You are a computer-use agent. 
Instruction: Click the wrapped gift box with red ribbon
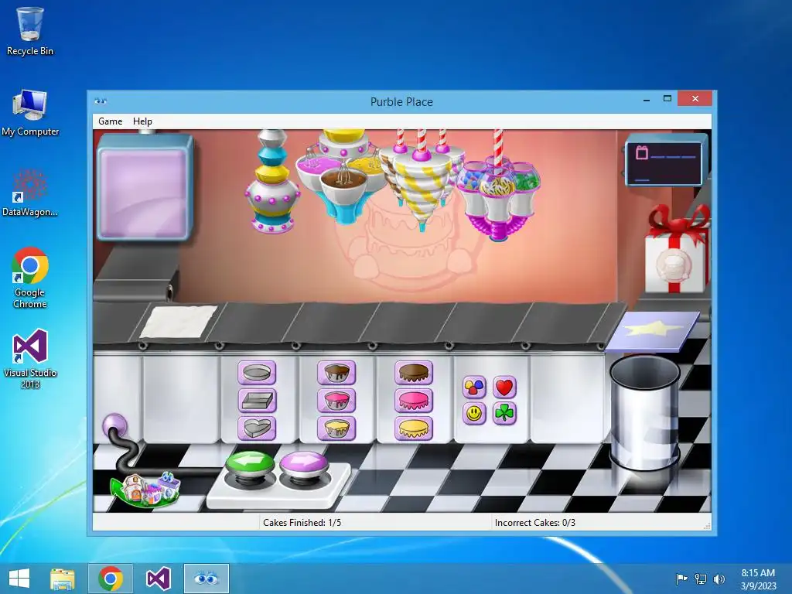click(x=677, y=250)
